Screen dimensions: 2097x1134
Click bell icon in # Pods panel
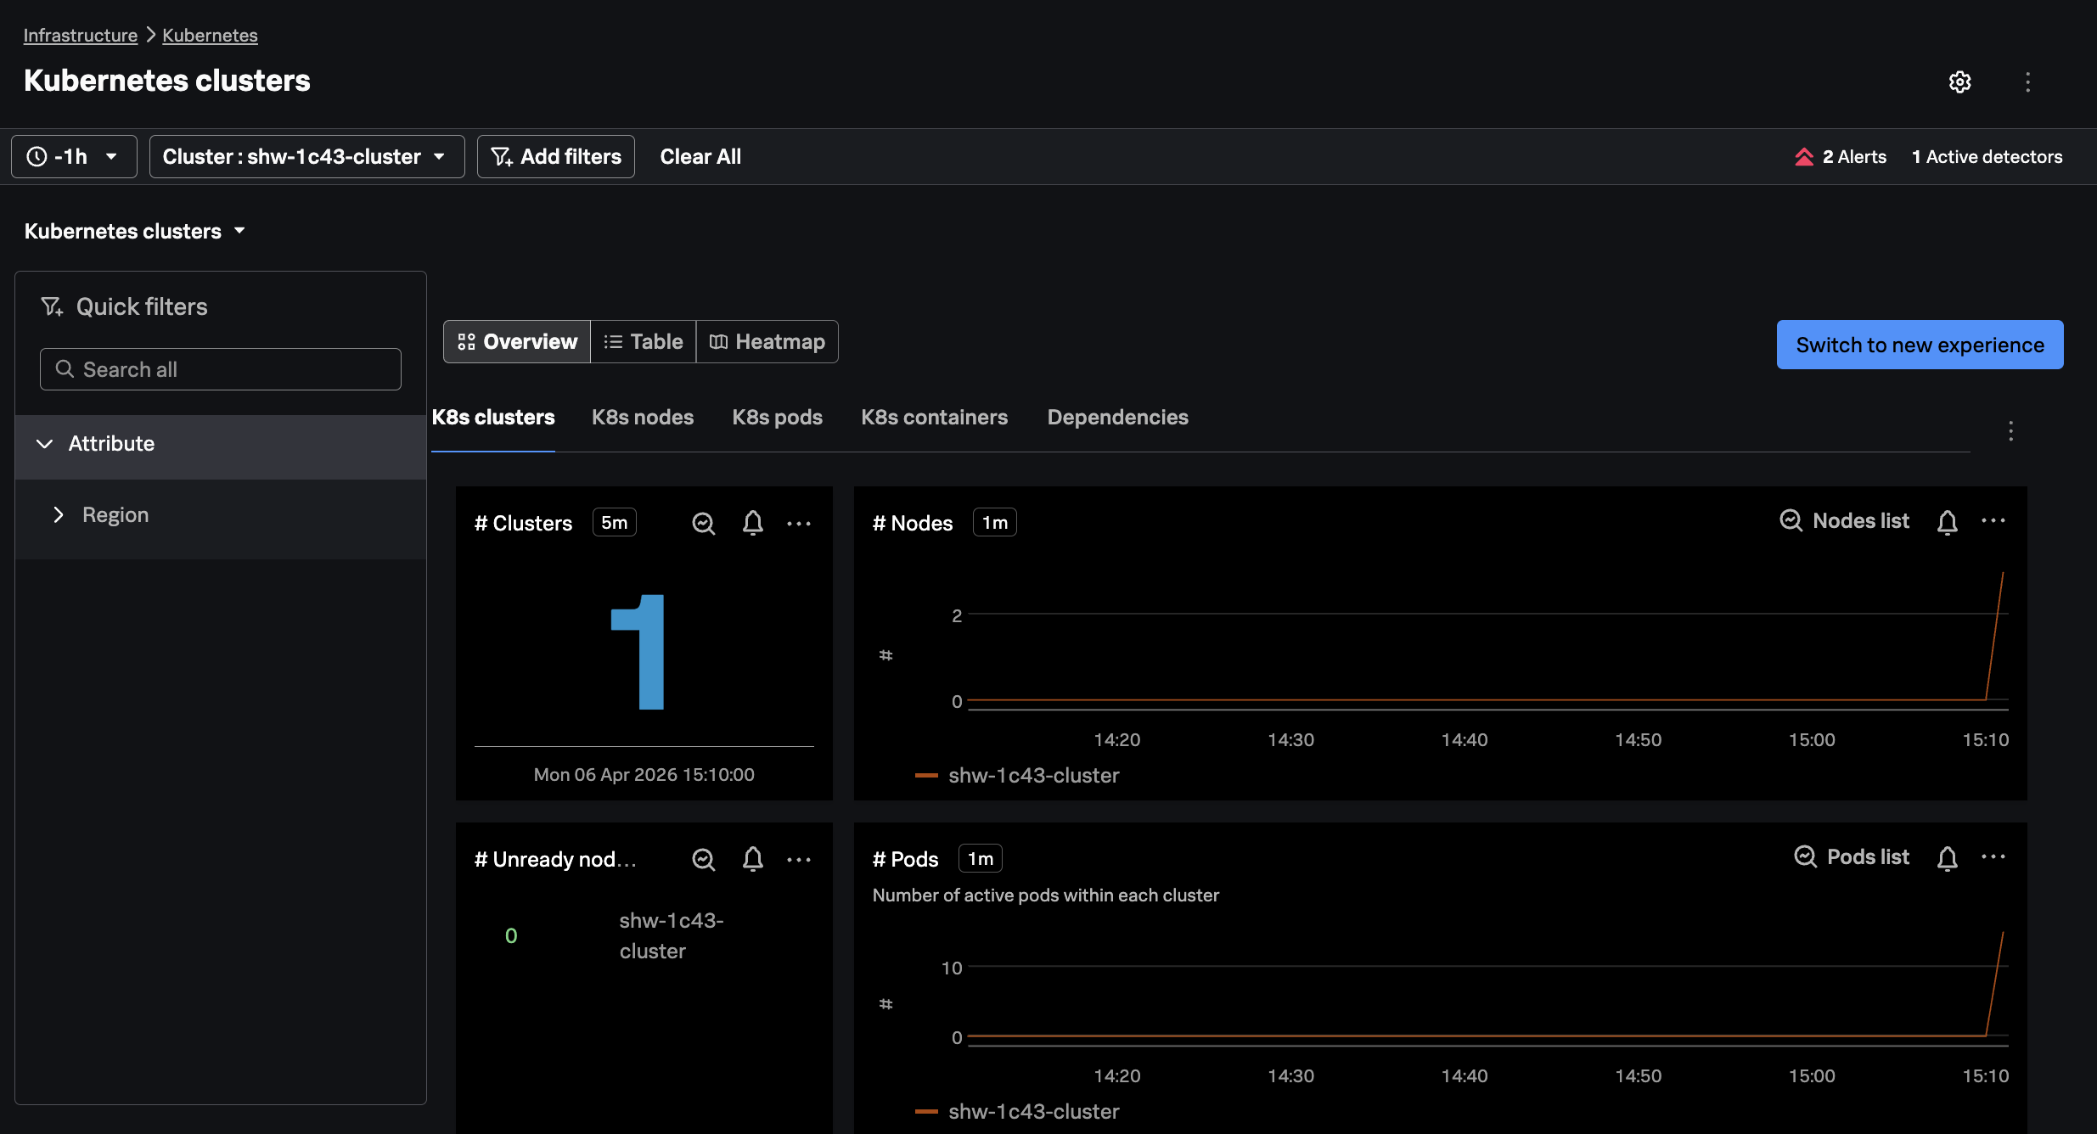coord(1947,858)
